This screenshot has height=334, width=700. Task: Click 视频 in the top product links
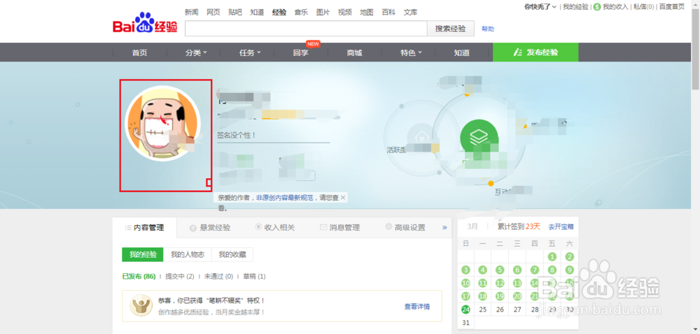pos(344,13)
